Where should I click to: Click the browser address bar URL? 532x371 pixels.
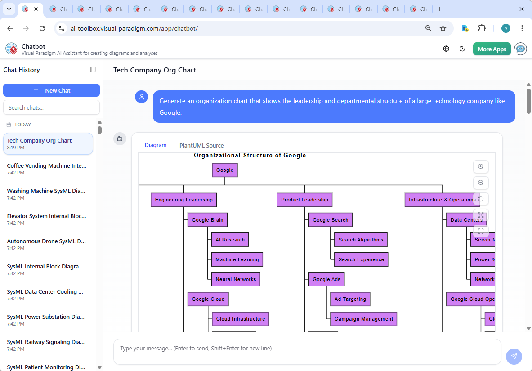pos(134,28)
